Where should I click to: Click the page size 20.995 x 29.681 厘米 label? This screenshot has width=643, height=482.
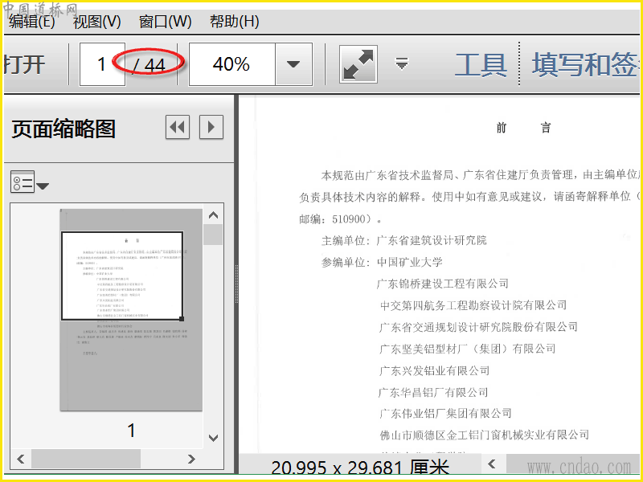tap(360, 468)
